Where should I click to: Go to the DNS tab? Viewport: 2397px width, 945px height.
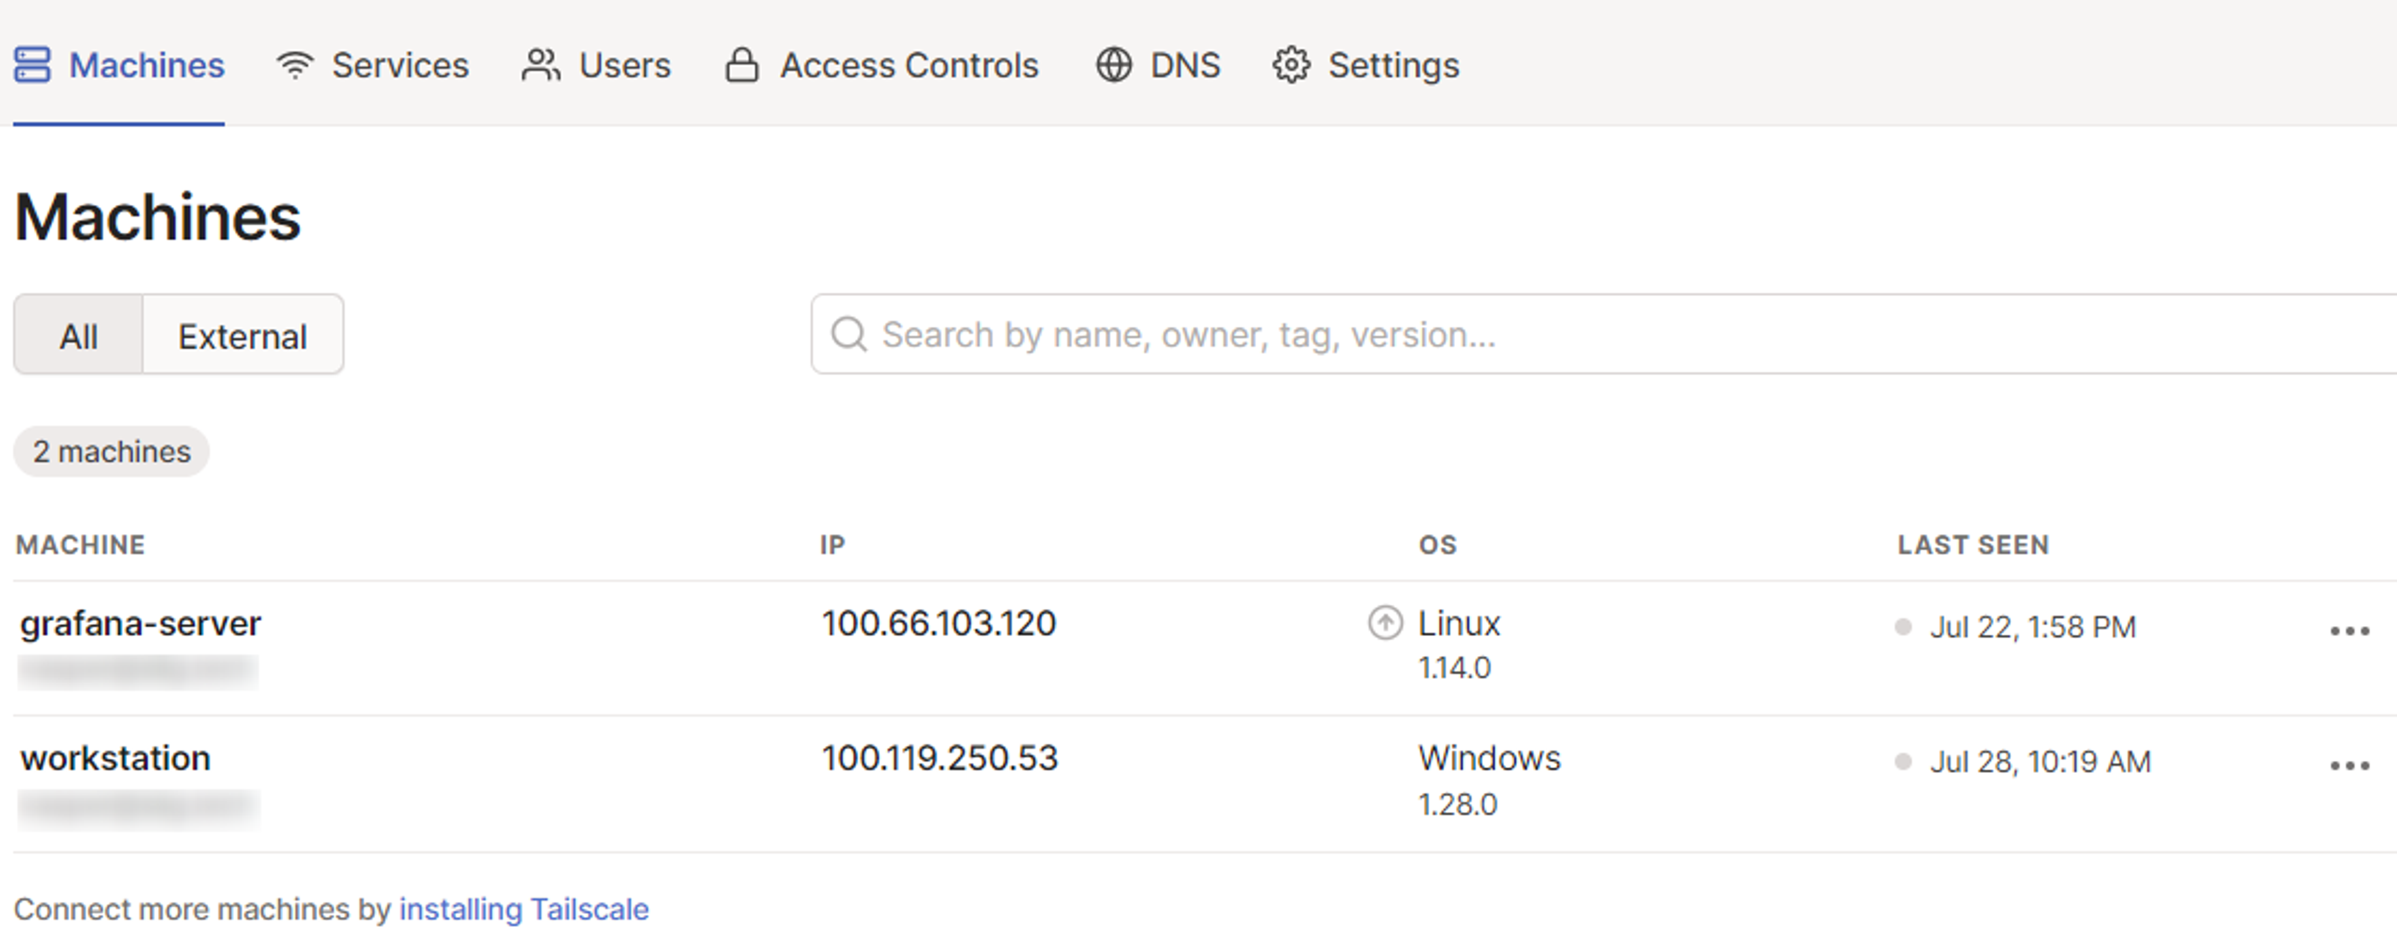(x=1184, y=65)
